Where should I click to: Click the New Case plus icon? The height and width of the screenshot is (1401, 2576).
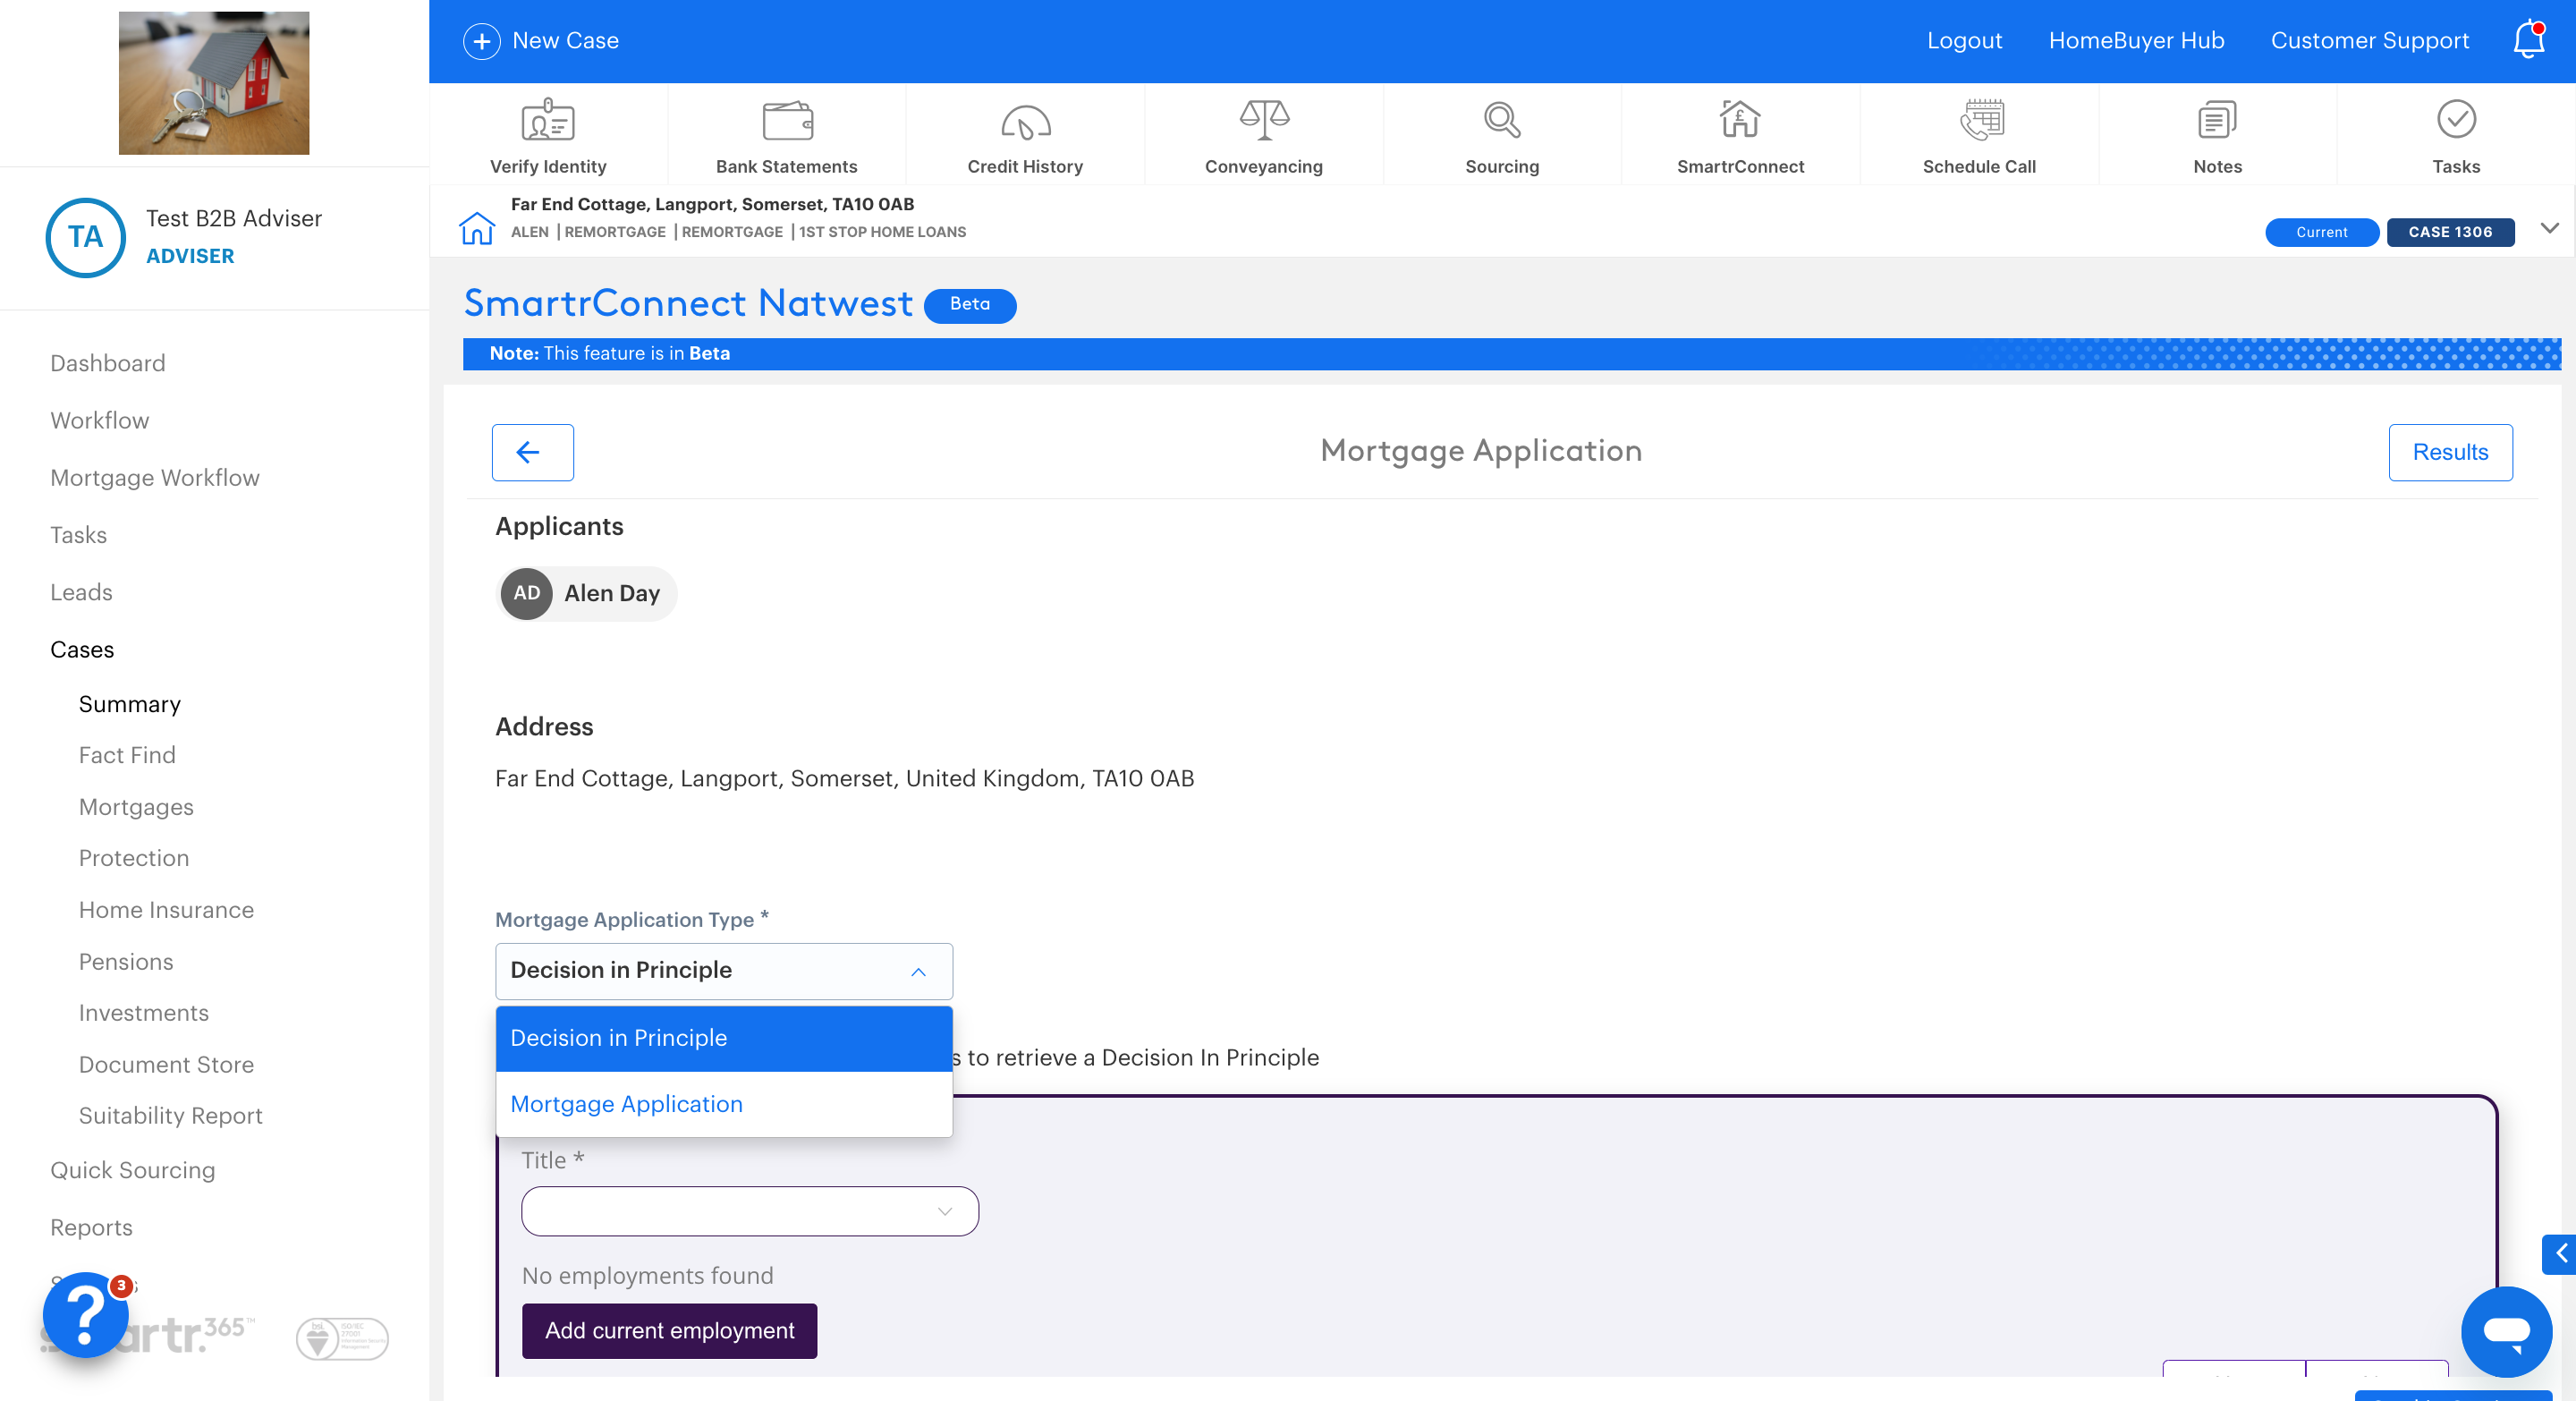click(x=481, y=41)
